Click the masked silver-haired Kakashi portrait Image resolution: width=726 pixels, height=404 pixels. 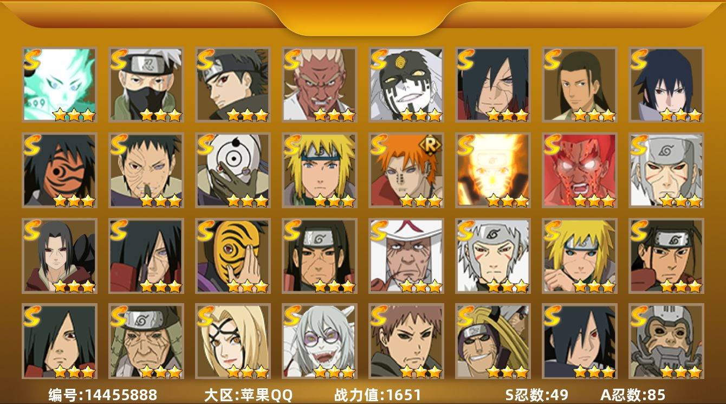coord(146,84)
